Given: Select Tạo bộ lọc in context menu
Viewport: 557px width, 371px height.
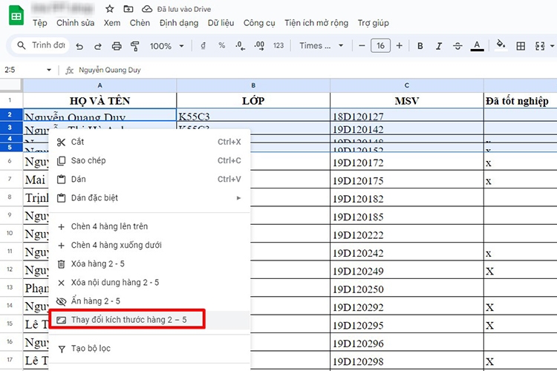Looking at the screenshot, I should point(149,349).
